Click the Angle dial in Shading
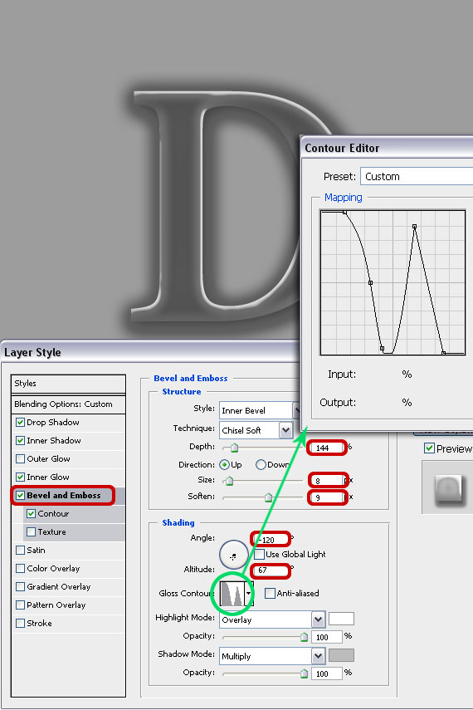This screenshot has width=473, height=710. (233, 555)
